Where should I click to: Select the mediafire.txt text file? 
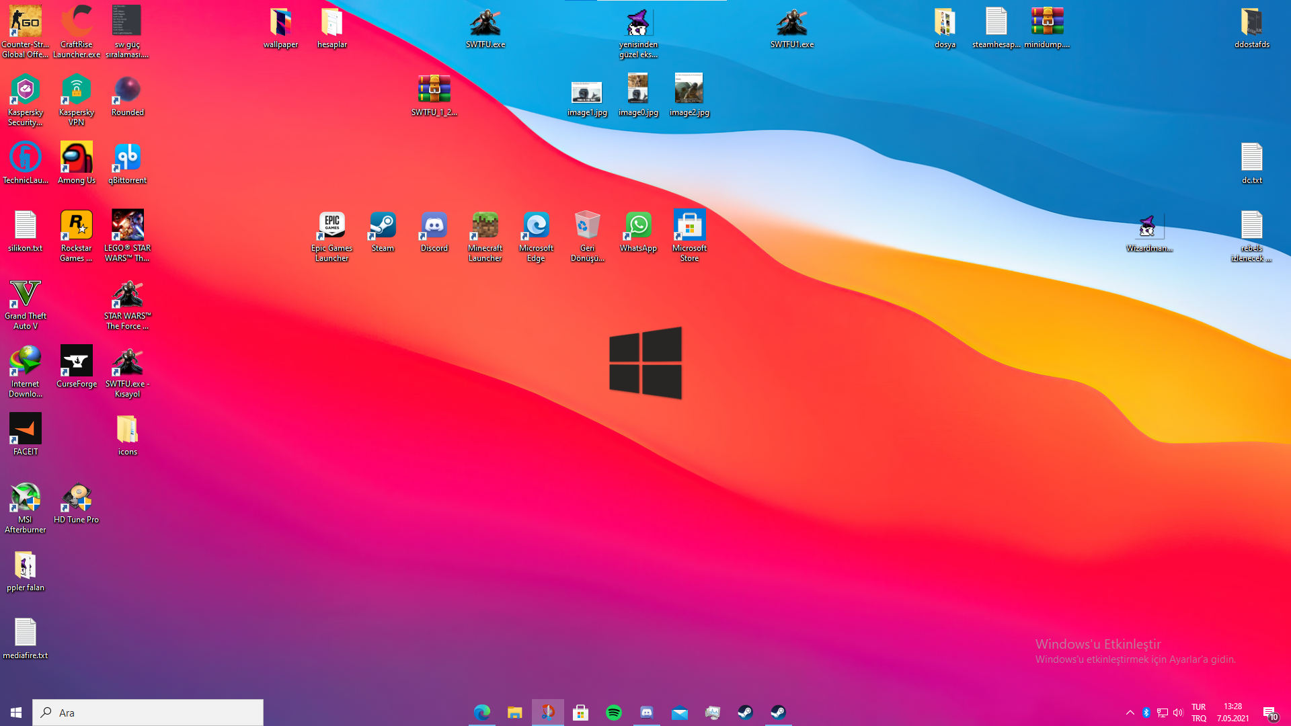tap(26, 638)
